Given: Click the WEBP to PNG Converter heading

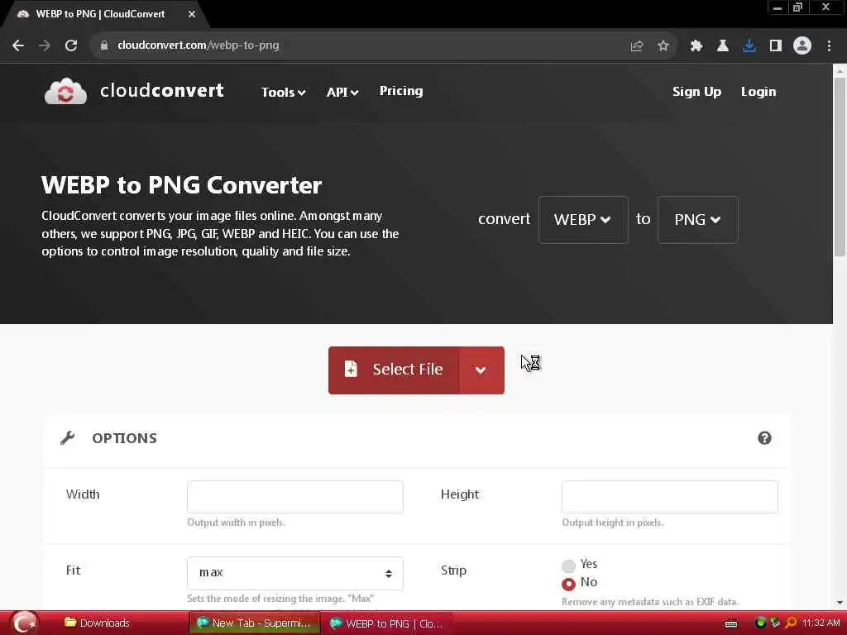Looking at the screenshot, I should 181,185.
